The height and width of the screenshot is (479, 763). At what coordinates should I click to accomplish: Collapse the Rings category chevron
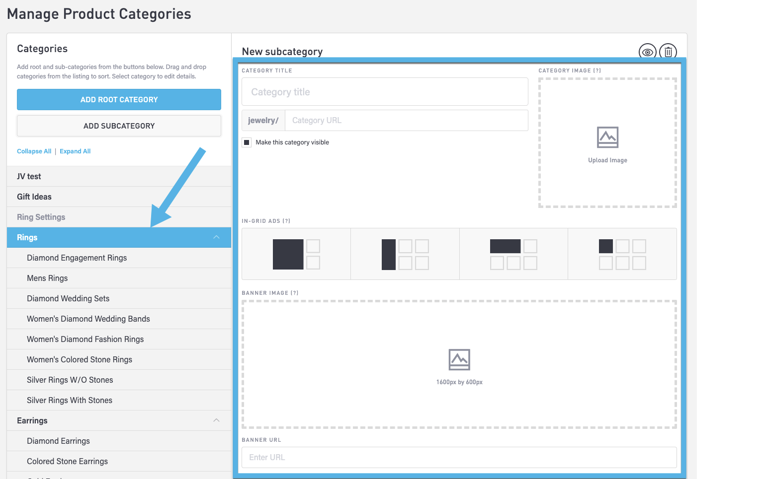(x=216, y=237)
